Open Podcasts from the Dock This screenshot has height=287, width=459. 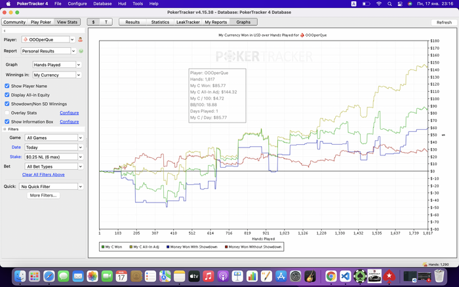click(223, 276)
